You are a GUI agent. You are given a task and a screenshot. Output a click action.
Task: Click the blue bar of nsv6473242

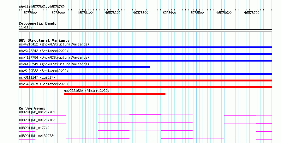pyautogui.click(x=145, y=54)
